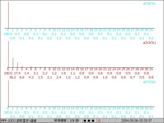This screenshot has height=123, width=164.
Task: Click the 0.8 value under aCh7 chart
Action: (x=59, y=116)
